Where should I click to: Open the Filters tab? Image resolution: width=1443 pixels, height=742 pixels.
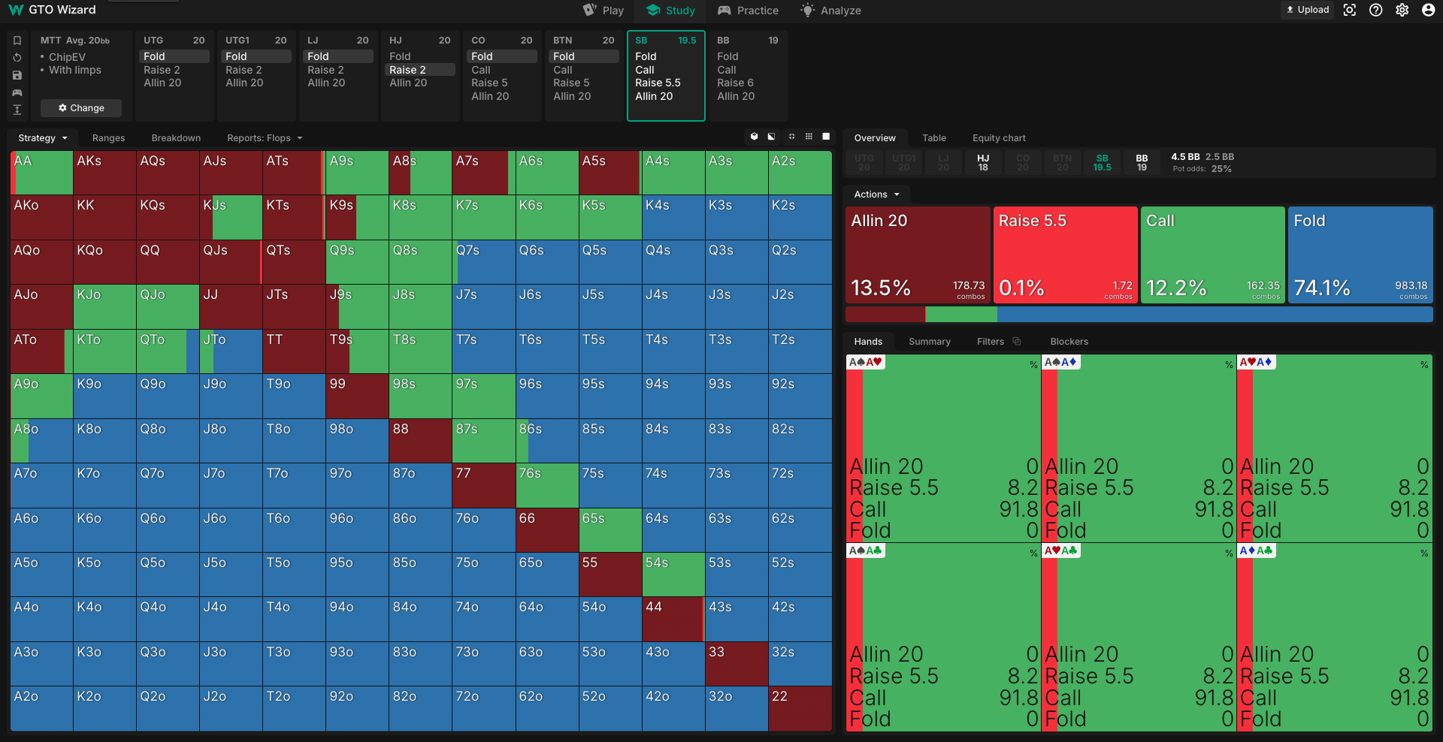click(x=991, y=342)
